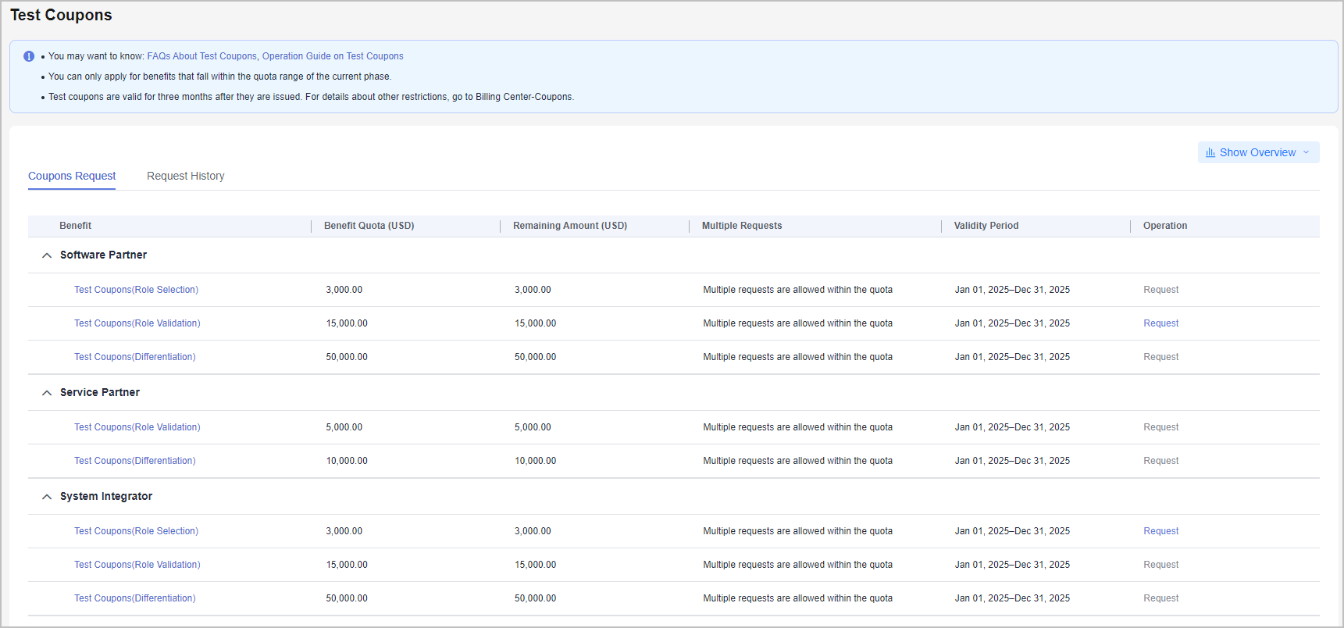Collapse the Software Partner group
Image resolution: width=1344 pixels, height=628 pixels.
[x=47, y=255]
